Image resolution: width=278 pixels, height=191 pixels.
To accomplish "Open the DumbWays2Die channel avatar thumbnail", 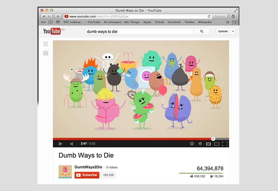I will [65, 172].
